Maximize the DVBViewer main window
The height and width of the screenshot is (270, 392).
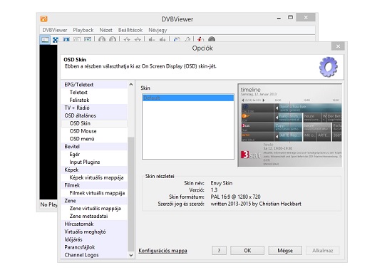coord(290,18)
